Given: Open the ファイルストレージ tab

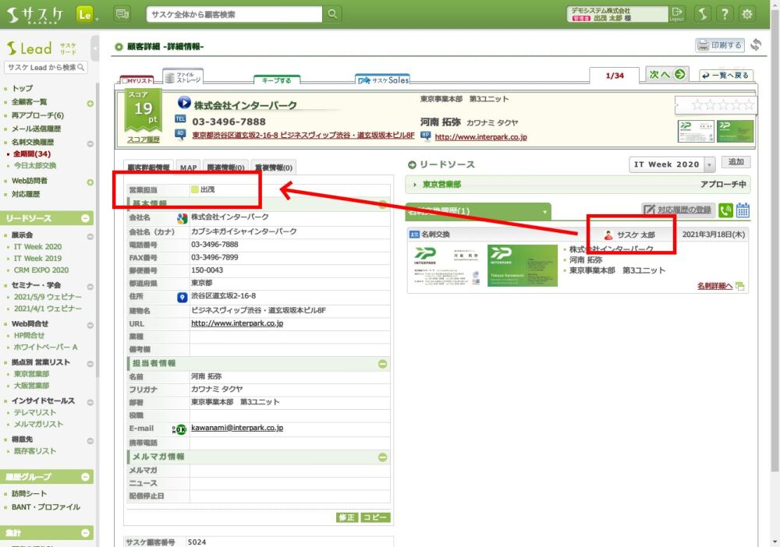Looking at the screenshot, I should [183, 77].
